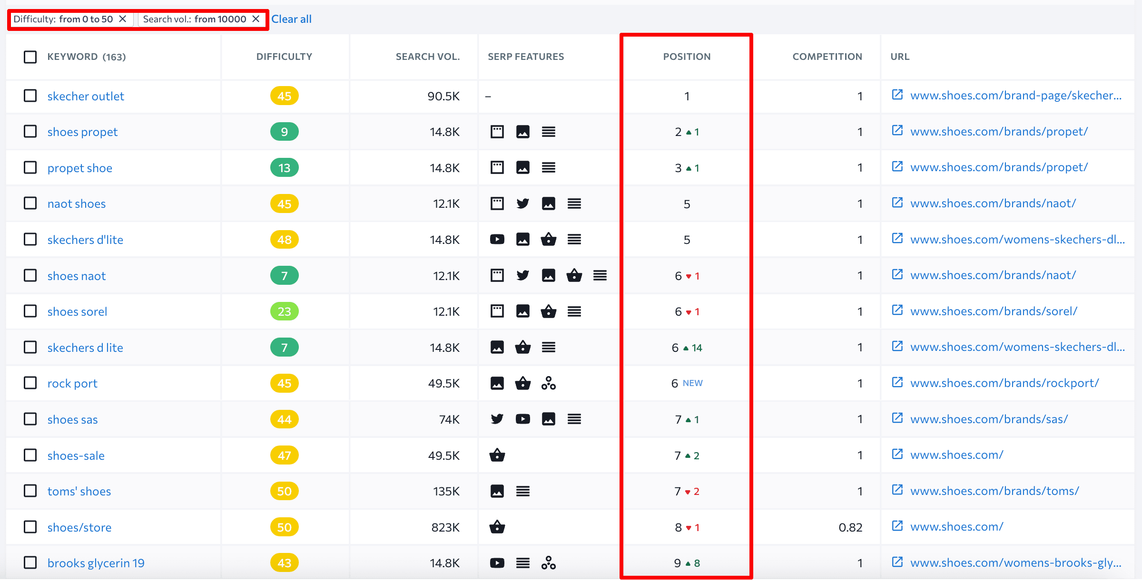Click the image icon in skechers d lite row
Viewport: 1142px width, 581px height.
click(x=497, y=347)
